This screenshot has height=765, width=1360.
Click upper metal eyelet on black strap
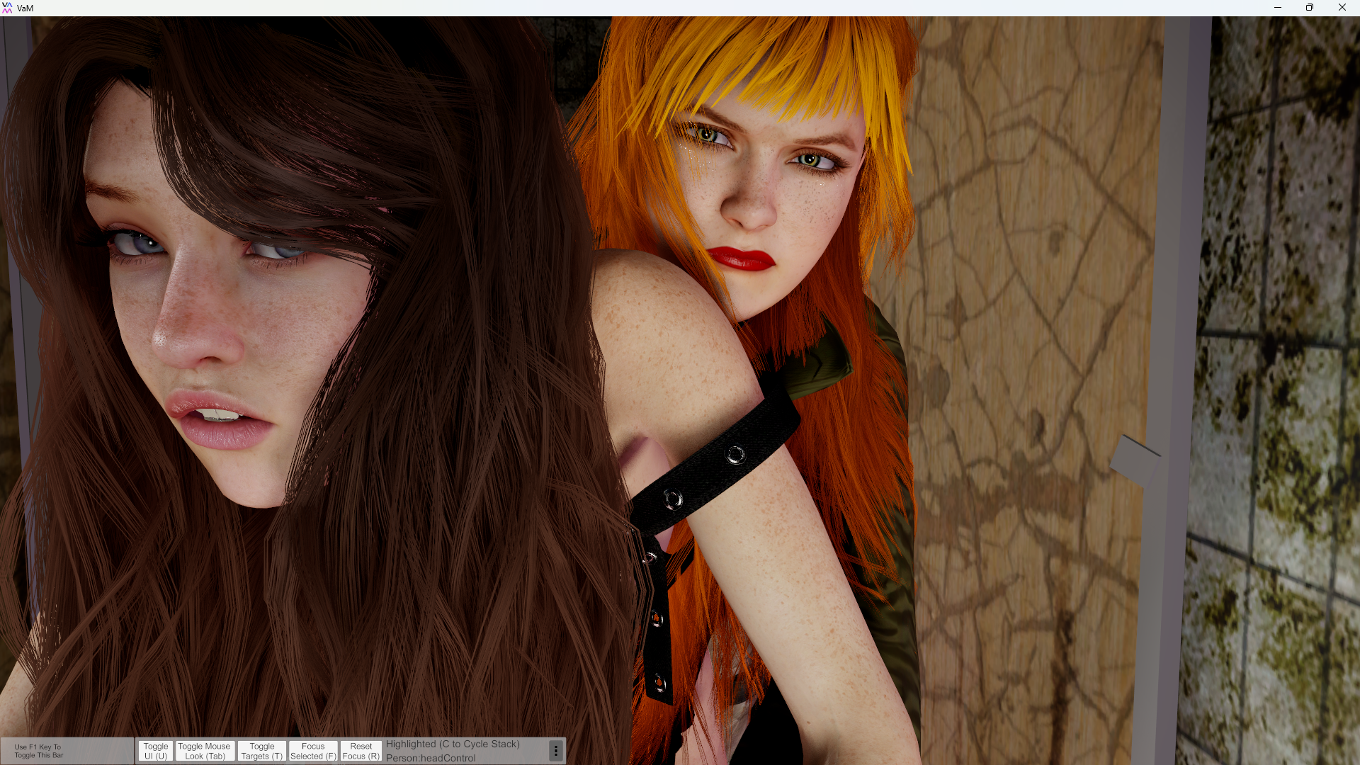(735, 455)
